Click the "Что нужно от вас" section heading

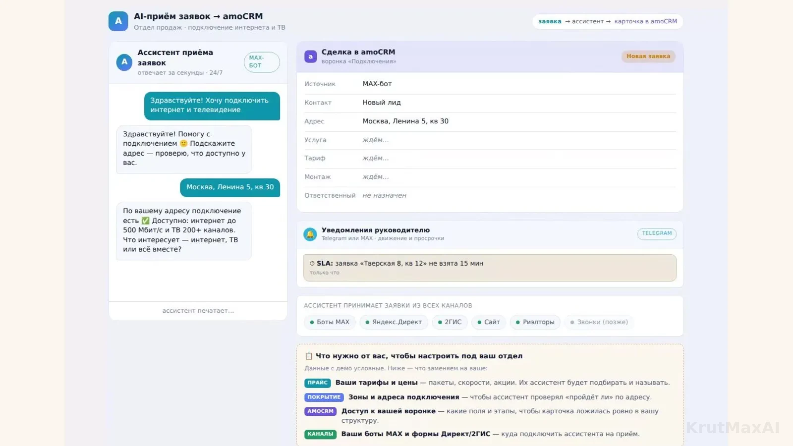coord(419,356)
